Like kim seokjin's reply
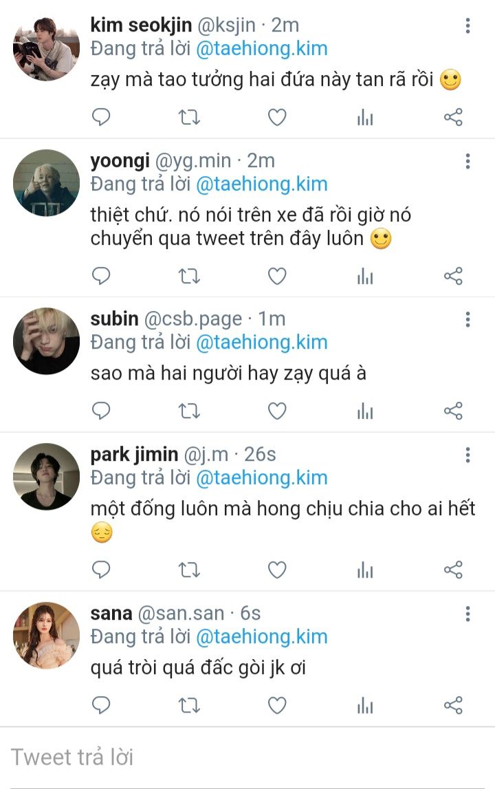The width and height of the screenshot is (495, 789). [277, 118]
